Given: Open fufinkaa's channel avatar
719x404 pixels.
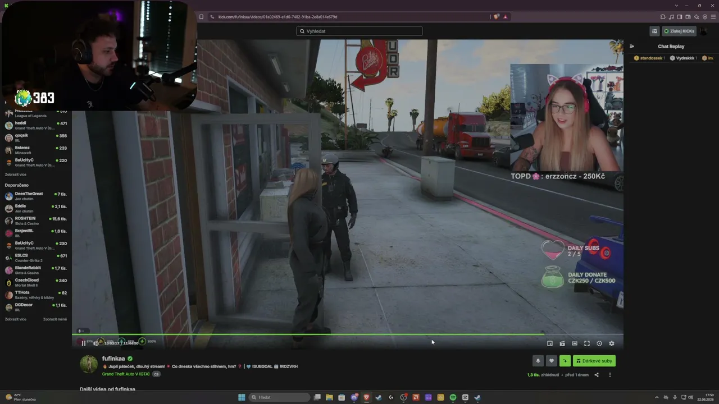Looking at the screenshot, I should coord(88,364).
